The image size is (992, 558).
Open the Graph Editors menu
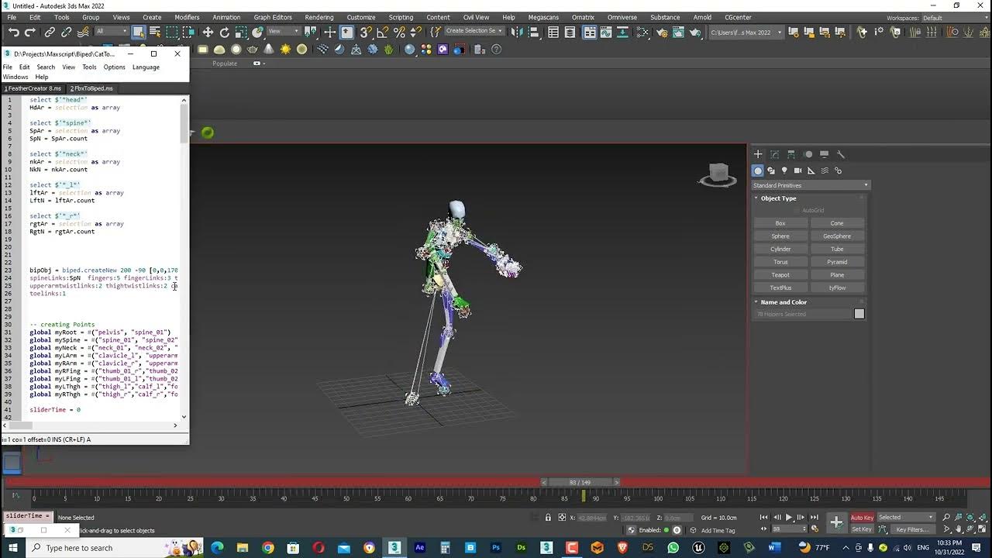pyautogui.click(x=273, y=17)
